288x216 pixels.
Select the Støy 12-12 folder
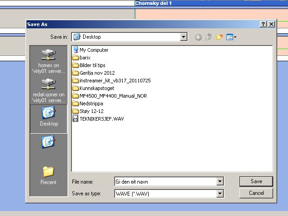[x=88, y=111]
